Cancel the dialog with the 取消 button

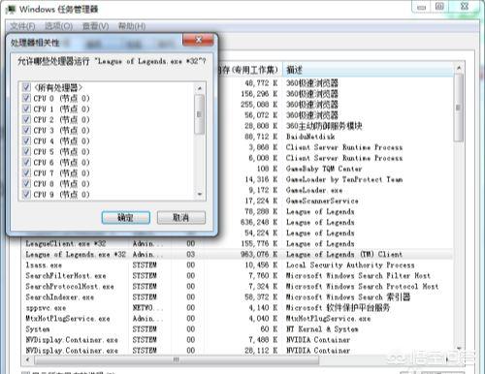pos(181,217)
